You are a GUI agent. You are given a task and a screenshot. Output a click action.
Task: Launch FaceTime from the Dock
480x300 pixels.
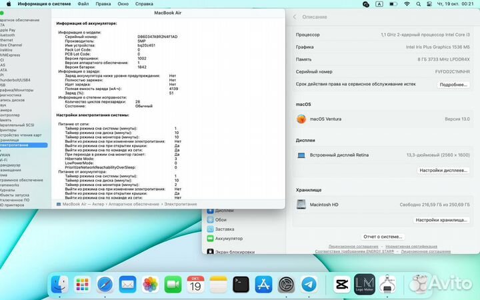[173, 285]
